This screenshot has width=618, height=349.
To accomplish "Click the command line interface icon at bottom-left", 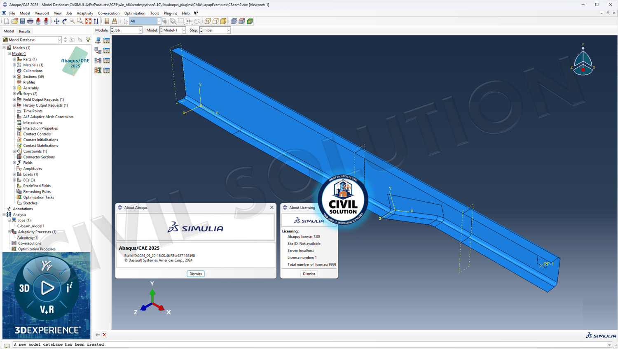I will [7, 346].
